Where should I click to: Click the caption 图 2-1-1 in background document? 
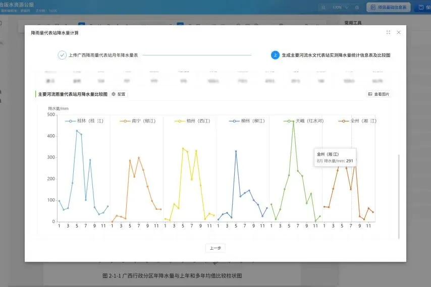click(x=172, y=276)
